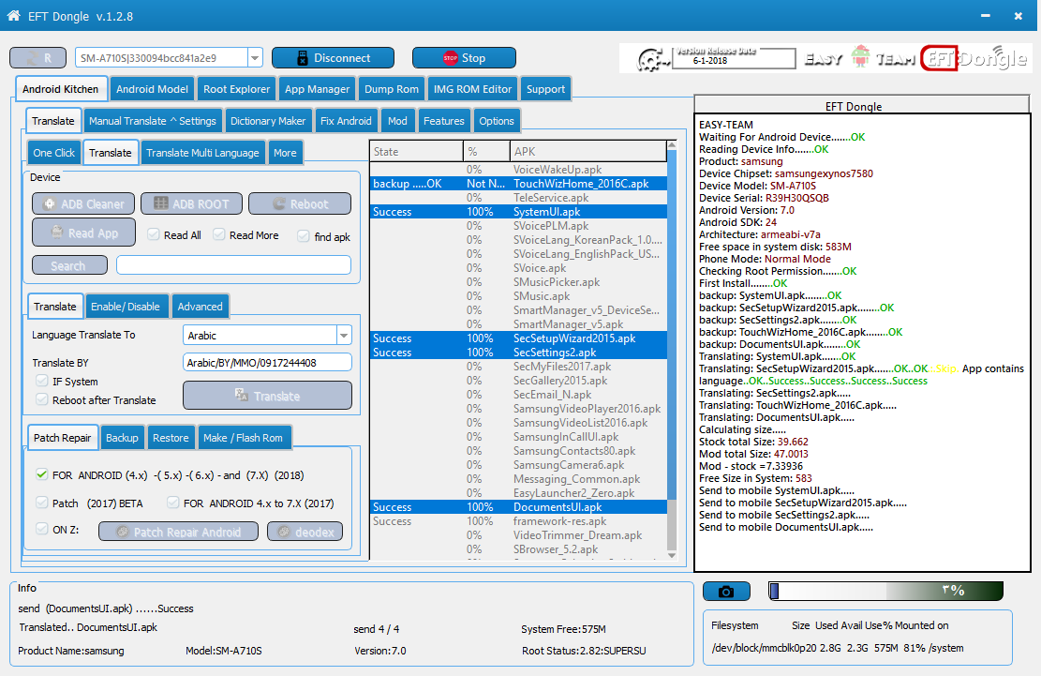Reboot the device
Screen dimensions: 1041x676
click(300, 203)
